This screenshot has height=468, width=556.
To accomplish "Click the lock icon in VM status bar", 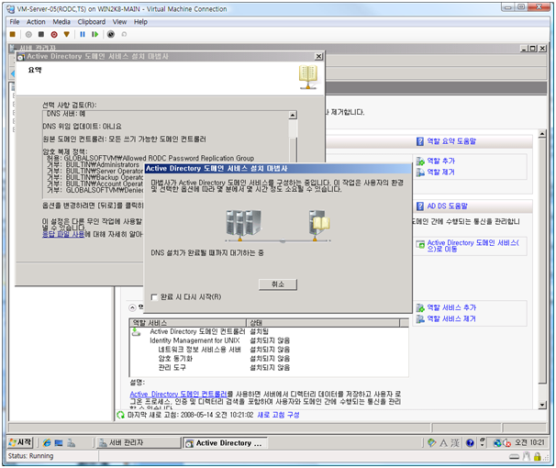I will (538, 457).
